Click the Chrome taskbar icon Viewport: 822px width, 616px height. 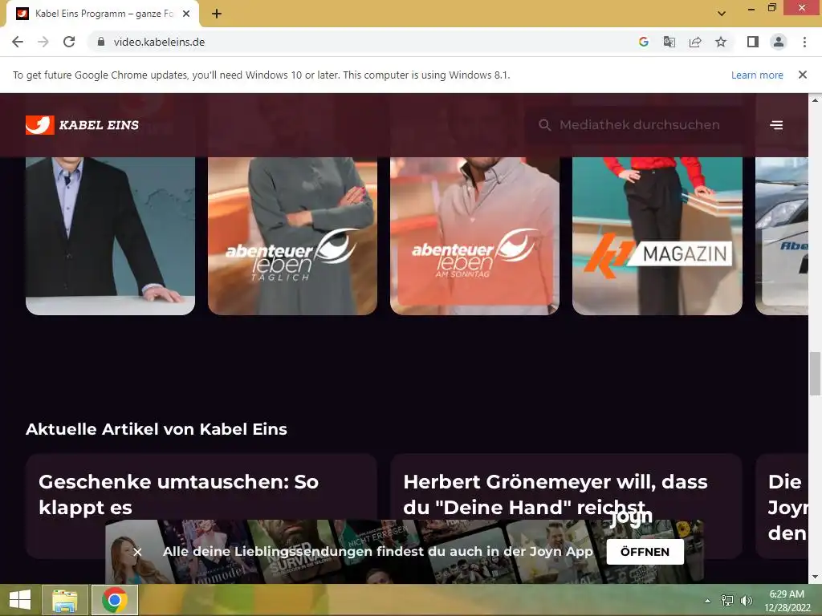115,600
